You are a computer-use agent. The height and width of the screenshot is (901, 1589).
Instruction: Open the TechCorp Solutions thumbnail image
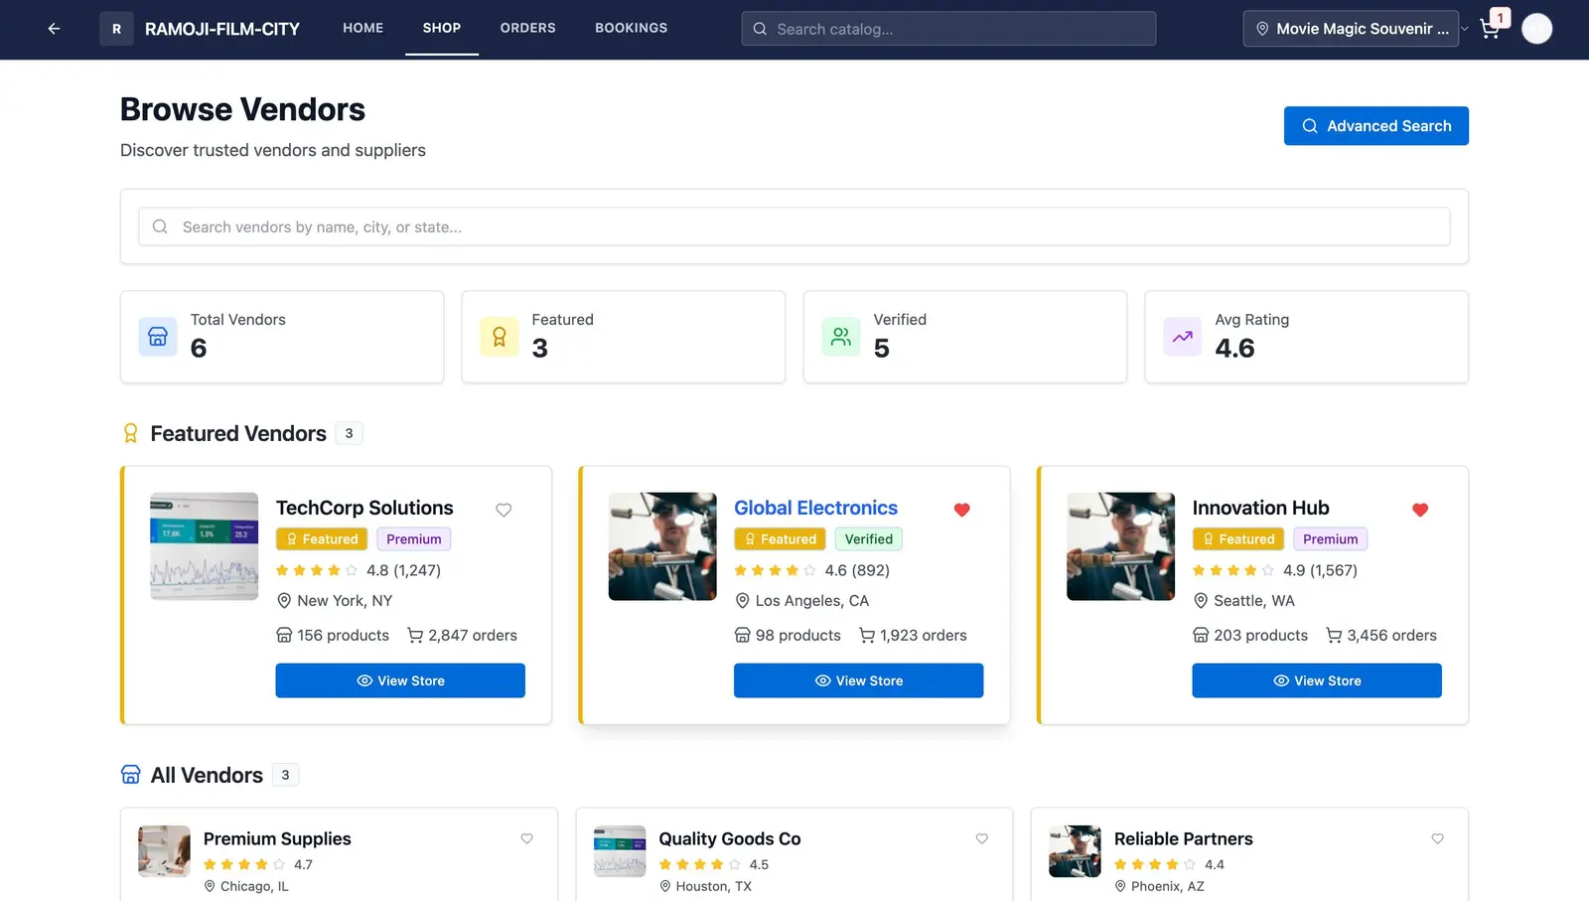coord(204,546)
